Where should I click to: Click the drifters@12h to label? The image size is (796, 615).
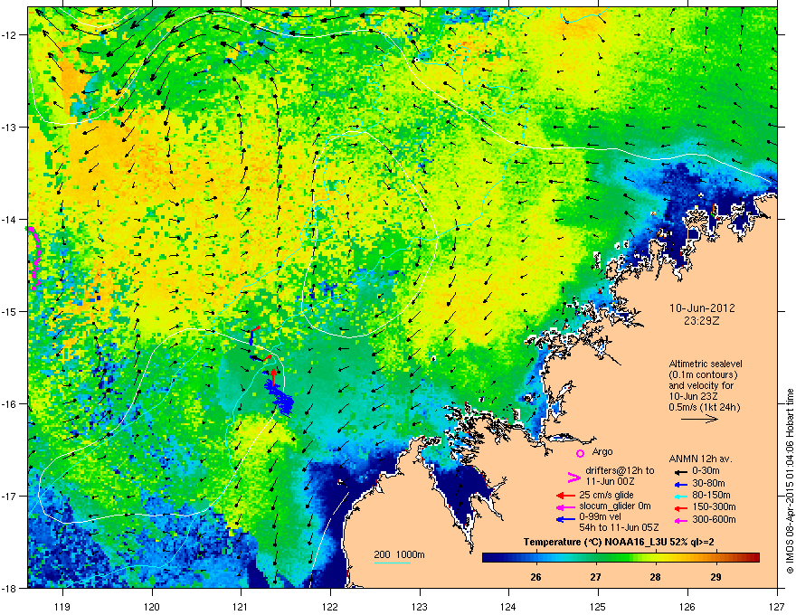(x=620, y=471)
